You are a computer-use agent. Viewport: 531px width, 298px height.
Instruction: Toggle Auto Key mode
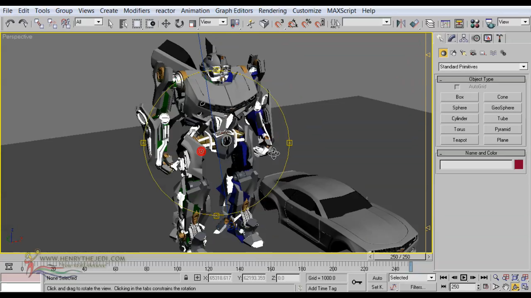coord(377,278)
